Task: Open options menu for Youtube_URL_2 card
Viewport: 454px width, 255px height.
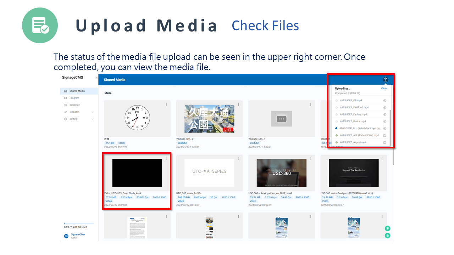Action: coord(239,104)
